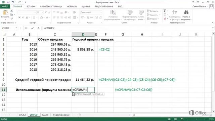Screen dimensions: 215x121
Task: Increase font size with the larger A icon
Action: pos(46,12)
